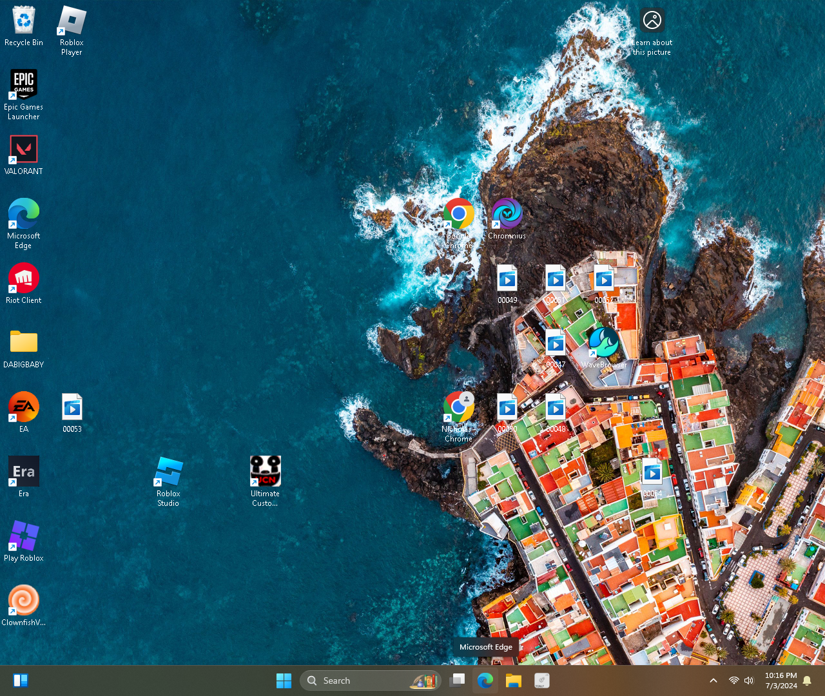This screenshot has height=696, width=825.
Task: Select the Nicholas - Chrome profile shortcut
Action: click(459, 417)
